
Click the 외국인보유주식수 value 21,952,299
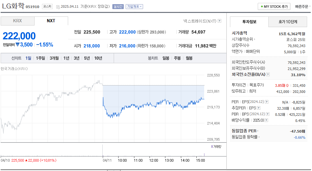(296, 69)
